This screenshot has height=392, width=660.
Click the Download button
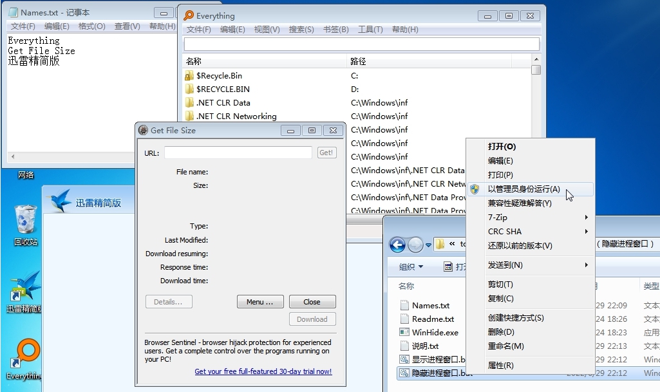tap(312, 319)
